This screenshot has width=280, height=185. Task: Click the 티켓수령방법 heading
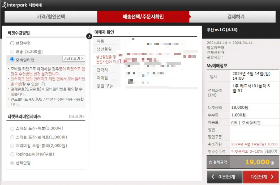point(18,33)
